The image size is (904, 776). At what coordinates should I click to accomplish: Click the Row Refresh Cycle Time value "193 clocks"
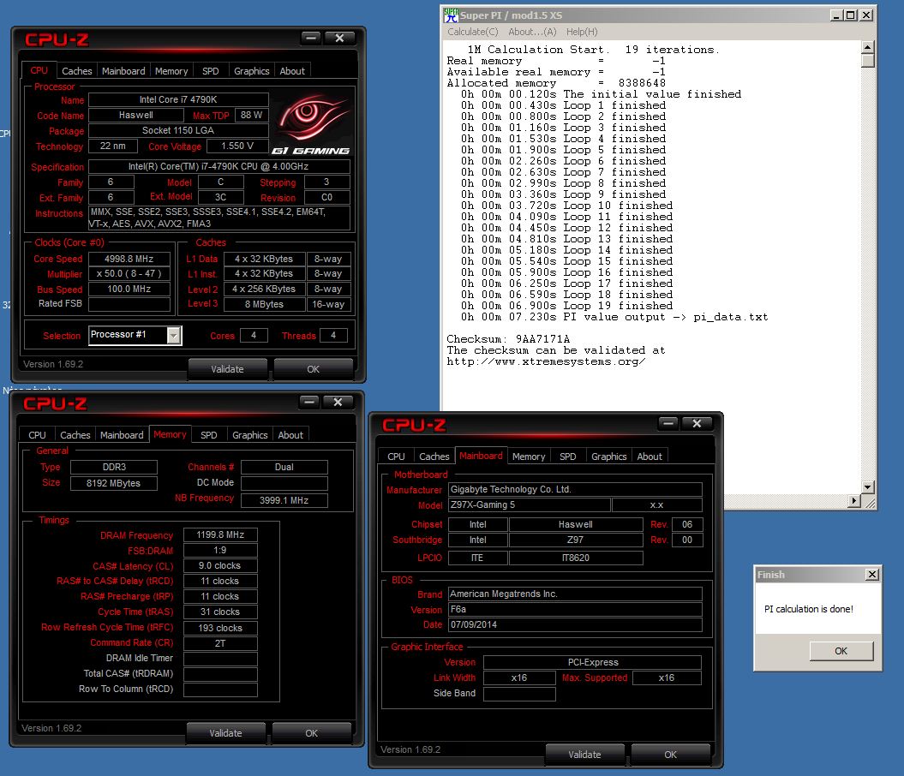coord(220,628)
